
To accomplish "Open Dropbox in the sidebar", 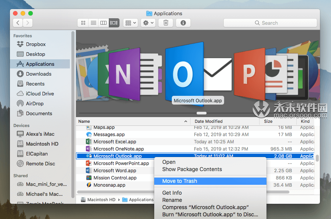I will (40, 44).
